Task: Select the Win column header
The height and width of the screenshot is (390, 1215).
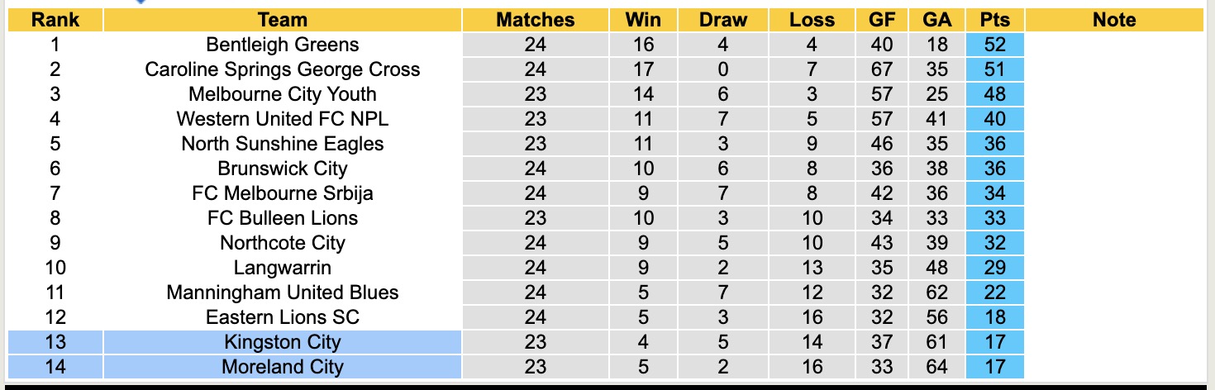Action: tap(642, 20)
